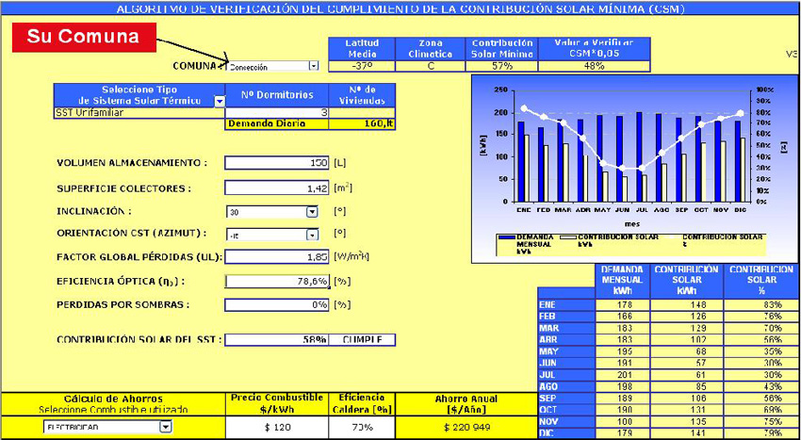The height and width of the screenshot is (440, 801).
Task: Click the Contribución Solar kWh legend swatch
Action: pyautogui.click(x=566, y=236)
